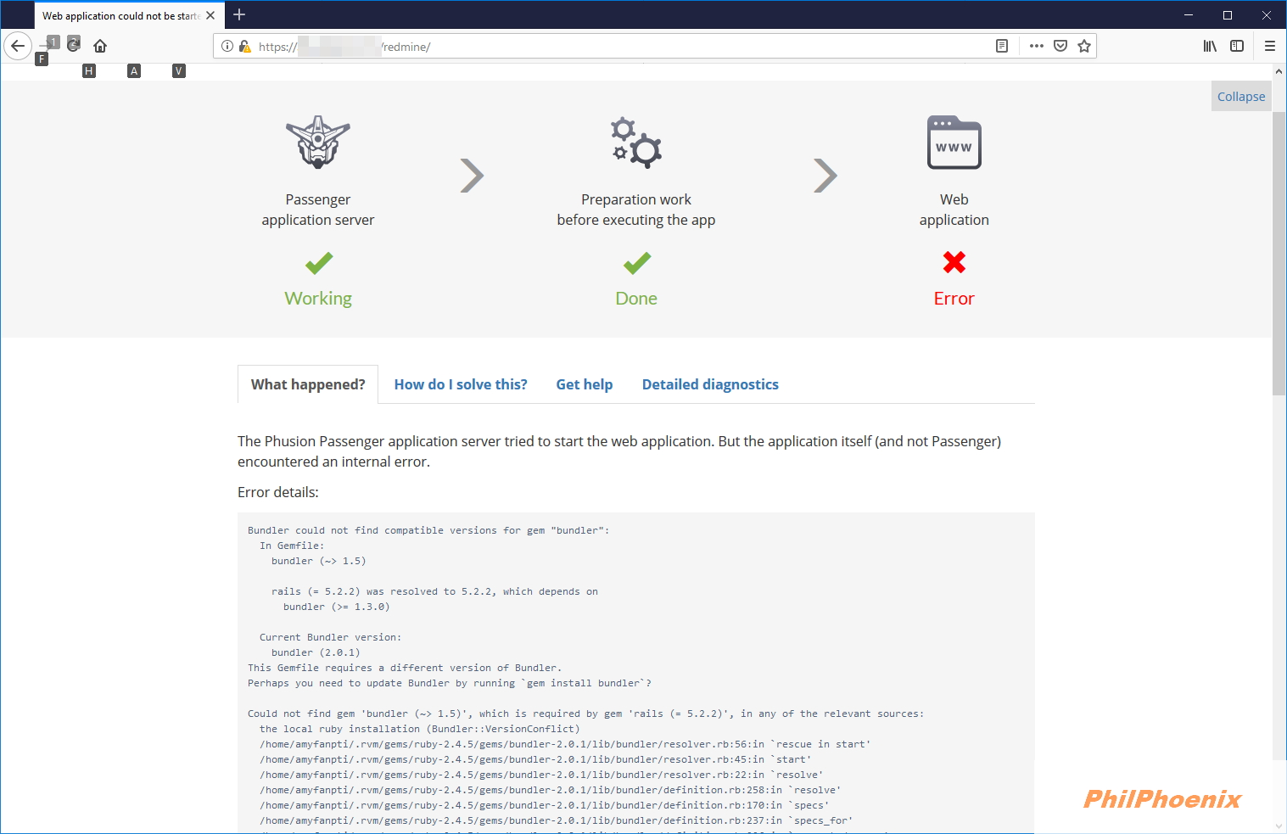Show sidebars icon in toolbar
The image size is (1287, 834).
pos(1237,46)
